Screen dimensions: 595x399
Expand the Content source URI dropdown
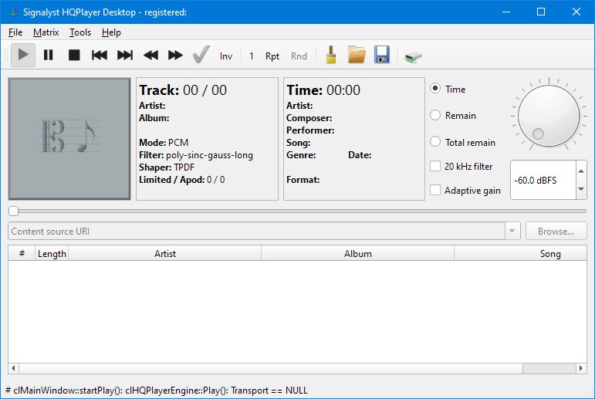[512, 232]
